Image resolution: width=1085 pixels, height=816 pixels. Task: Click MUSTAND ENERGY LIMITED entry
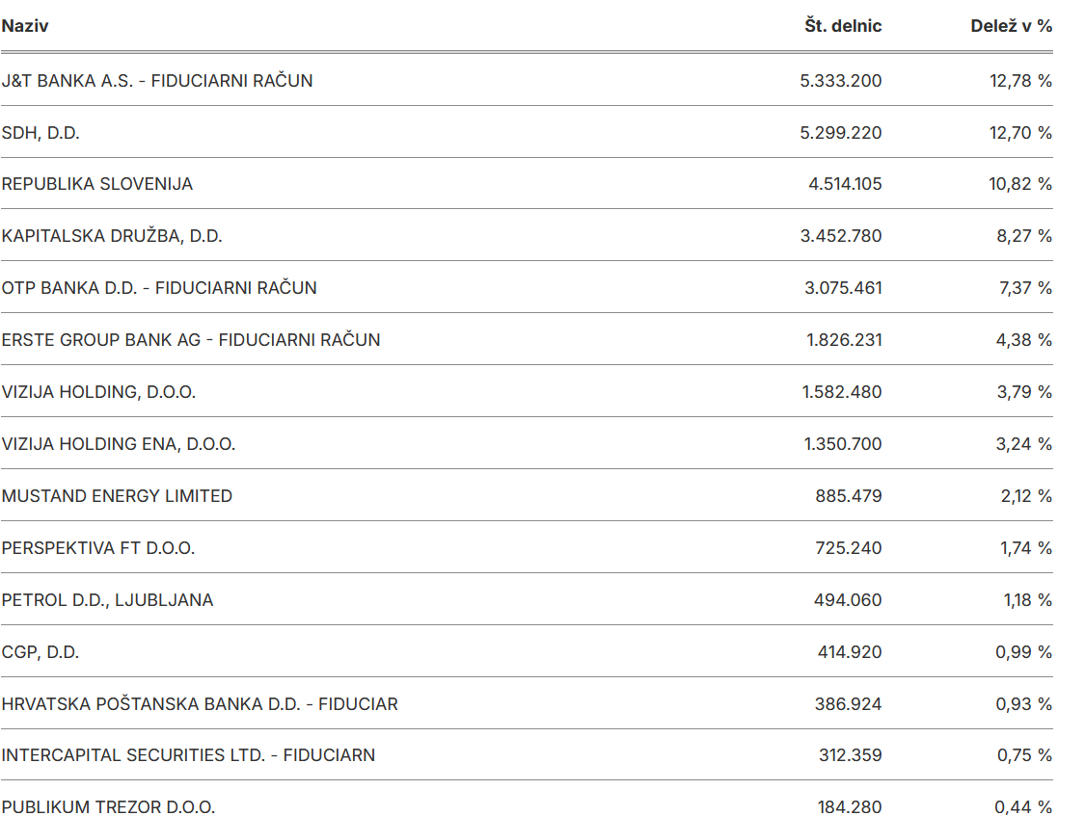point(117,496)
